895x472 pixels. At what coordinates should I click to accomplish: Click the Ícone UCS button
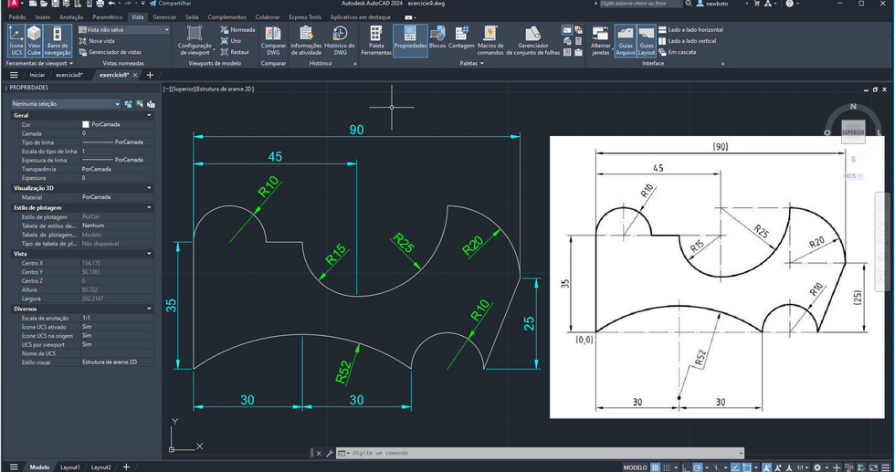click(16, 42)
